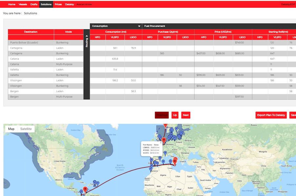Viewport: 296px width, 196px height.
Task: Click the 635.8 VLSFO consumption value
Action: coord(115,59)
